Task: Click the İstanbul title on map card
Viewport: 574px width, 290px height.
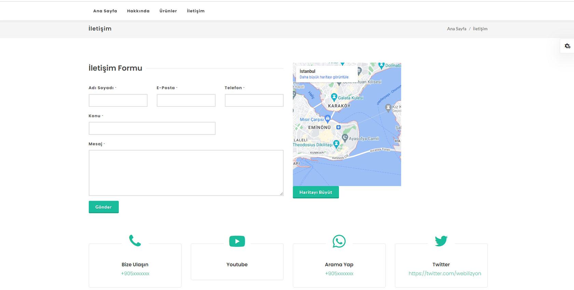Action: click(307, 71)
